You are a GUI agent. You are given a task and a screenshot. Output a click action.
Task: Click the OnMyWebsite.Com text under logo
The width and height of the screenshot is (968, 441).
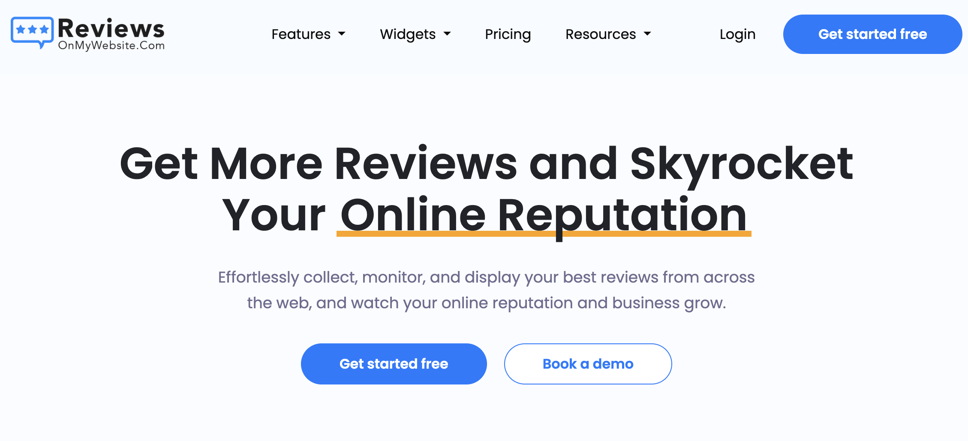coord(111,45)
